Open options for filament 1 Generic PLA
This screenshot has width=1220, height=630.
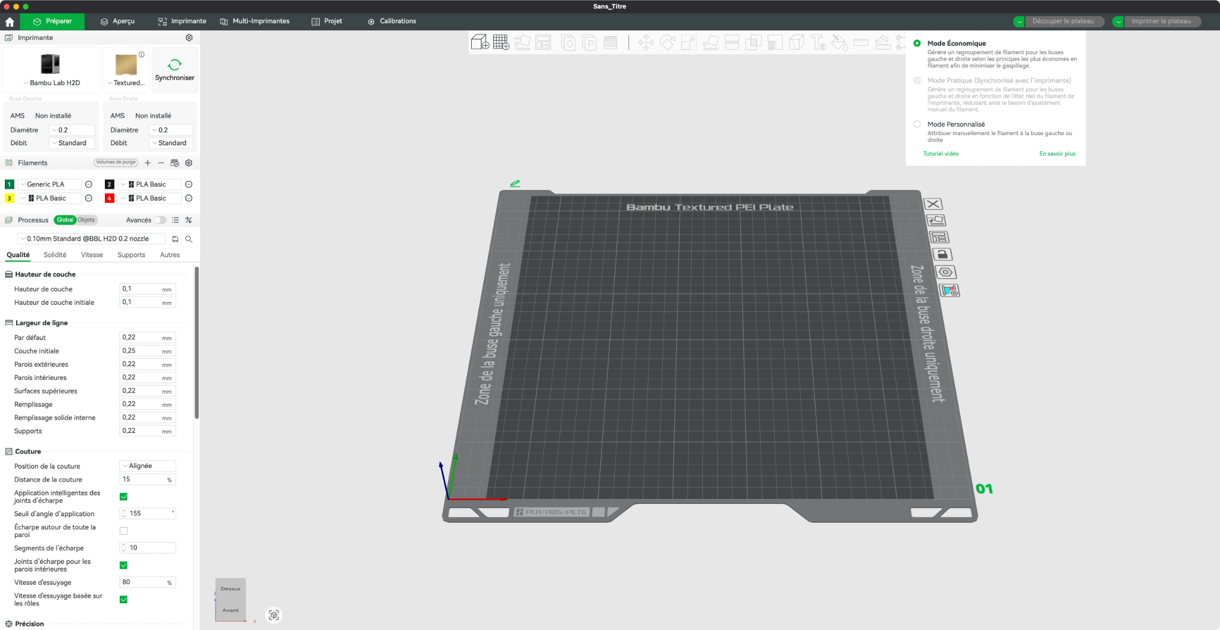(89, 185)
